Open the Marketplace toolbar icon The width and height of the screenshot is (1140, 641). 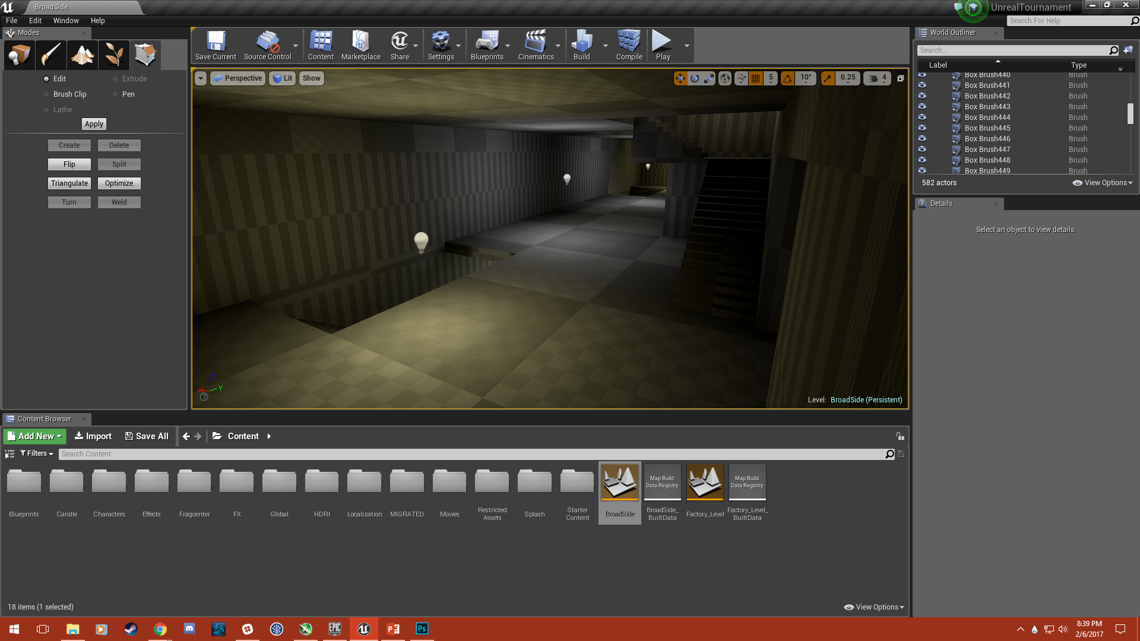(361, 46)
